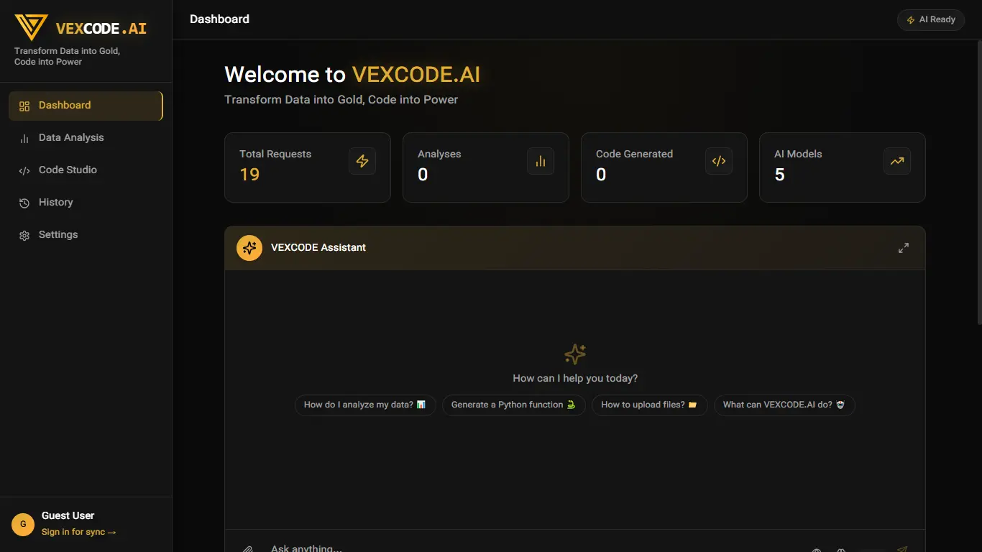Viewport: 982px width, 552px height.
Task: Click the code icon in Code Generated card
Action: 719,161
